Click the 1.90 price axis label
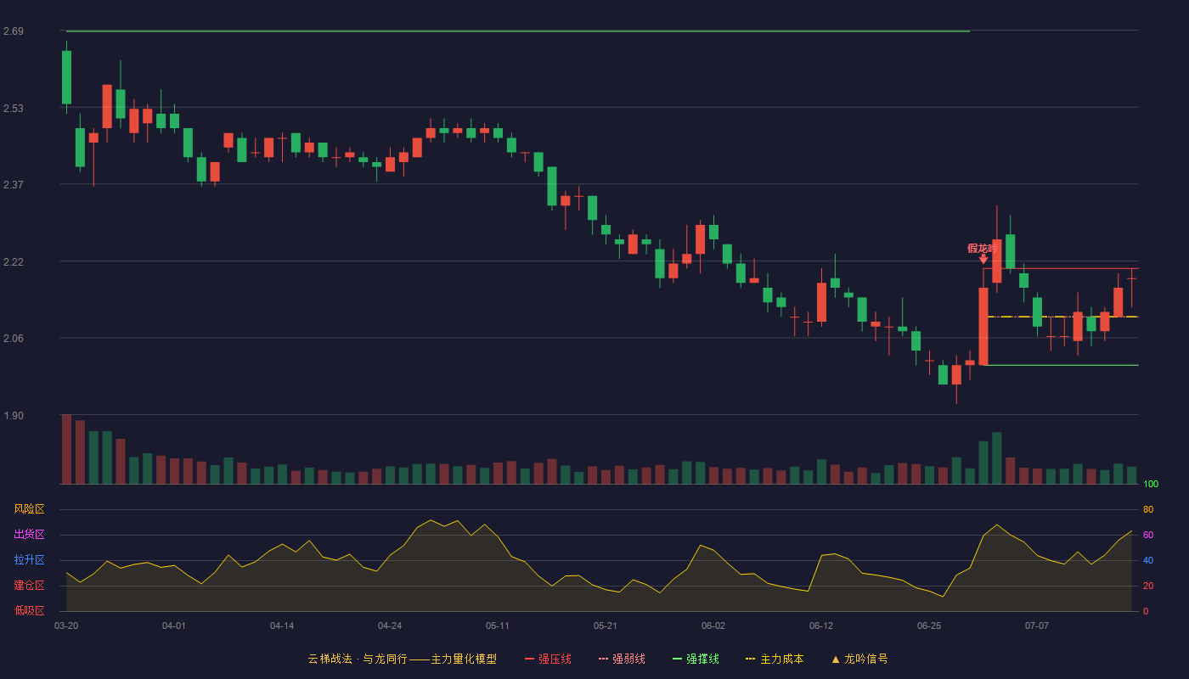1189x679 pixels. (13, 416)
